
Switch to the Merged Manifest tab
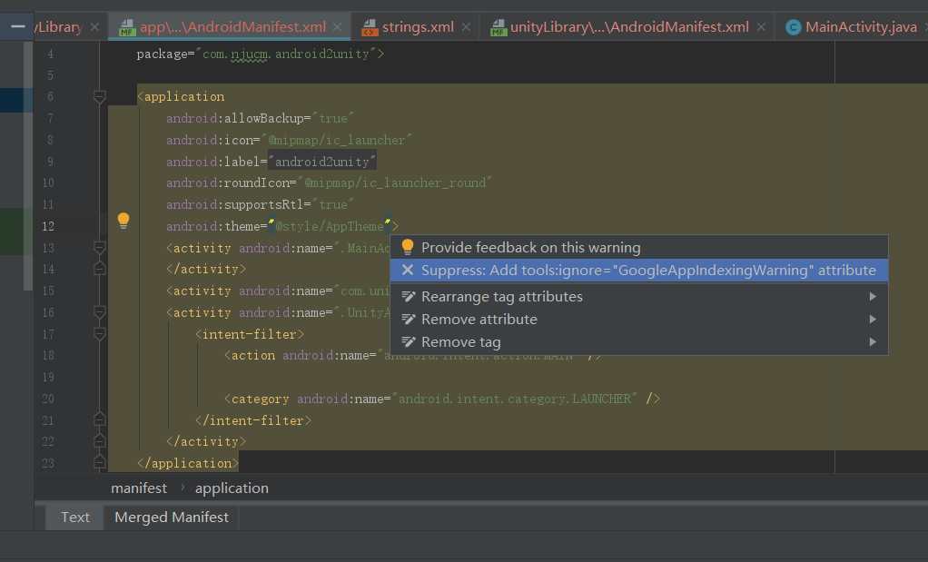pos(172,517)
